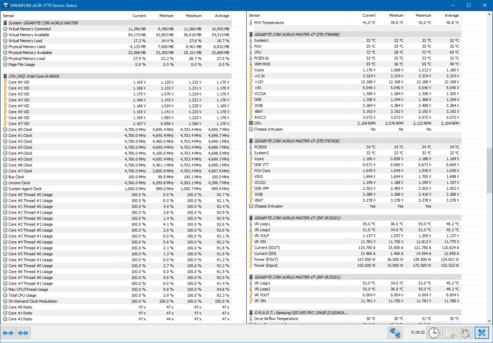Screen dimensions: 493x343
Task: Select the Physical Memory Load row
Action: (116, 59)
